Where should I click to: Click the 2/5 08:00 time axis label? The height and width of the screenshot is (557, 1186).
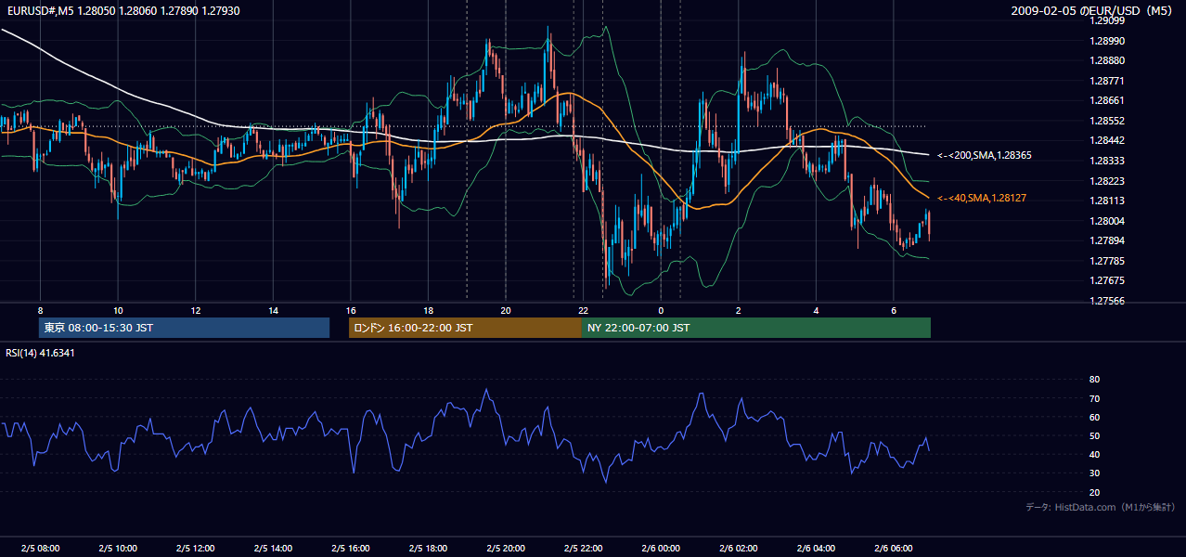[40, 549]
